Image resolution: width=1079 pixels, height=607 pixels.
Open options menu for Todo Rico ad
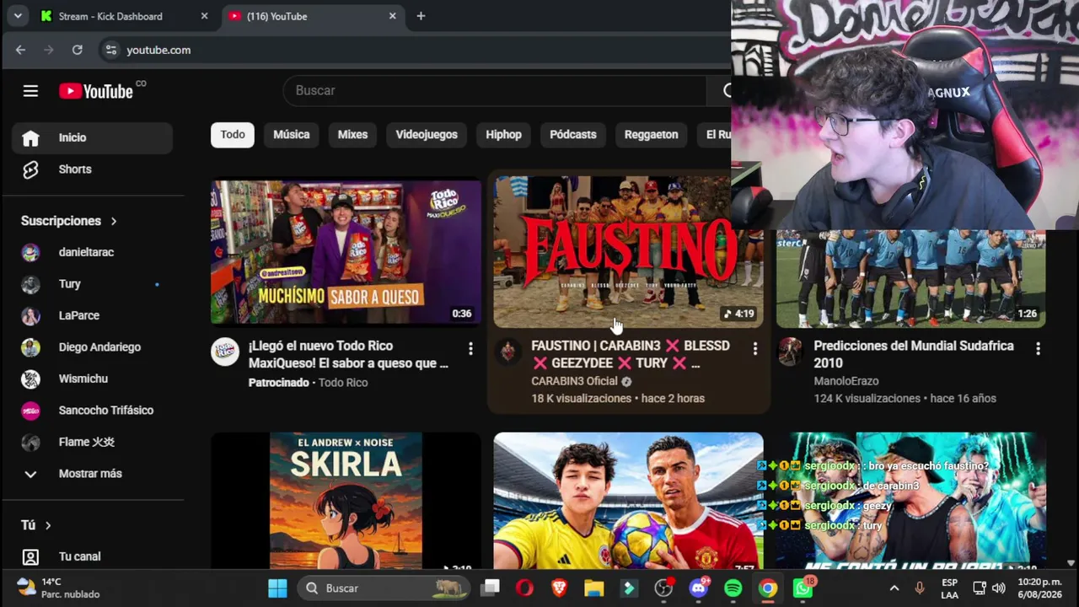[x=470, y=348]
